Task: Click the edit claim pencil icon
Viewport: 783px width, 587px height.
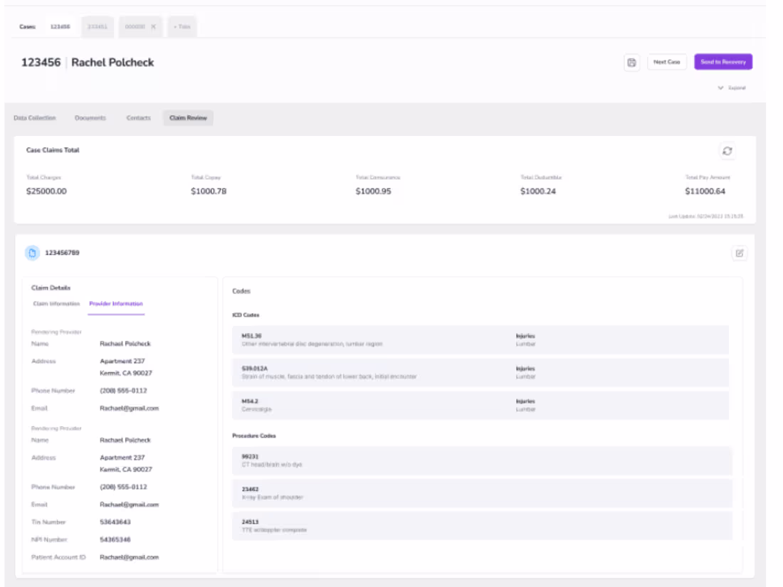Action: [740, 253]
